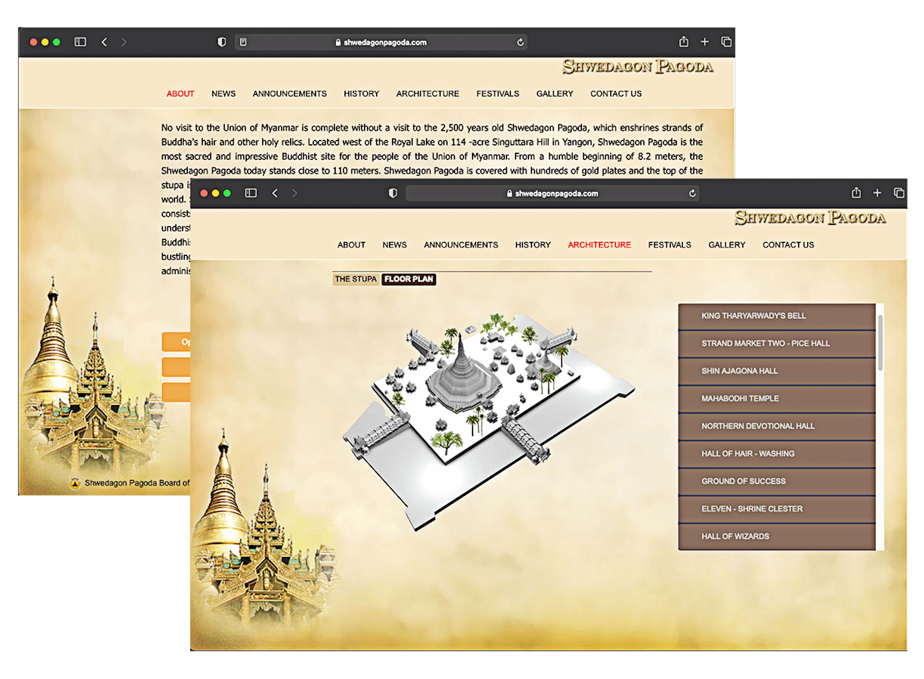
Task: Open CONTACT US in front window navigation
Action: [788, 245]
